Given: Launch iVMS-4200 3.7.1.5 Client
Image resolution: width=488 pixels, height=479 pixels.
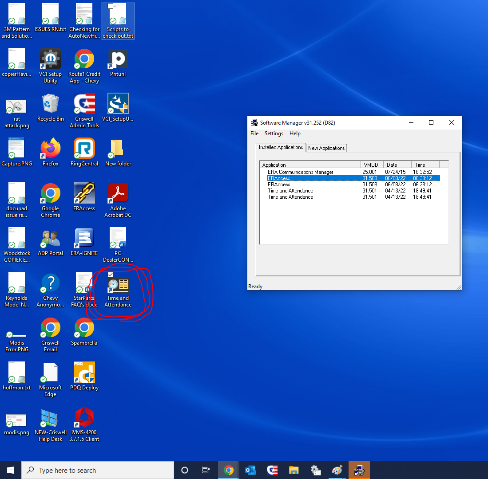Looking at the screenshot, I should [x=84, y=424].
